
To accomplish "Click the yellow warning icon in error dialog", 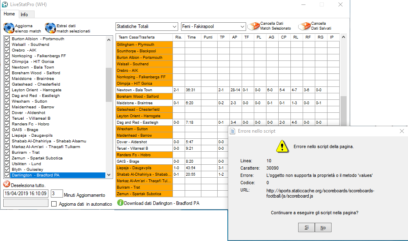I will 282,146.
